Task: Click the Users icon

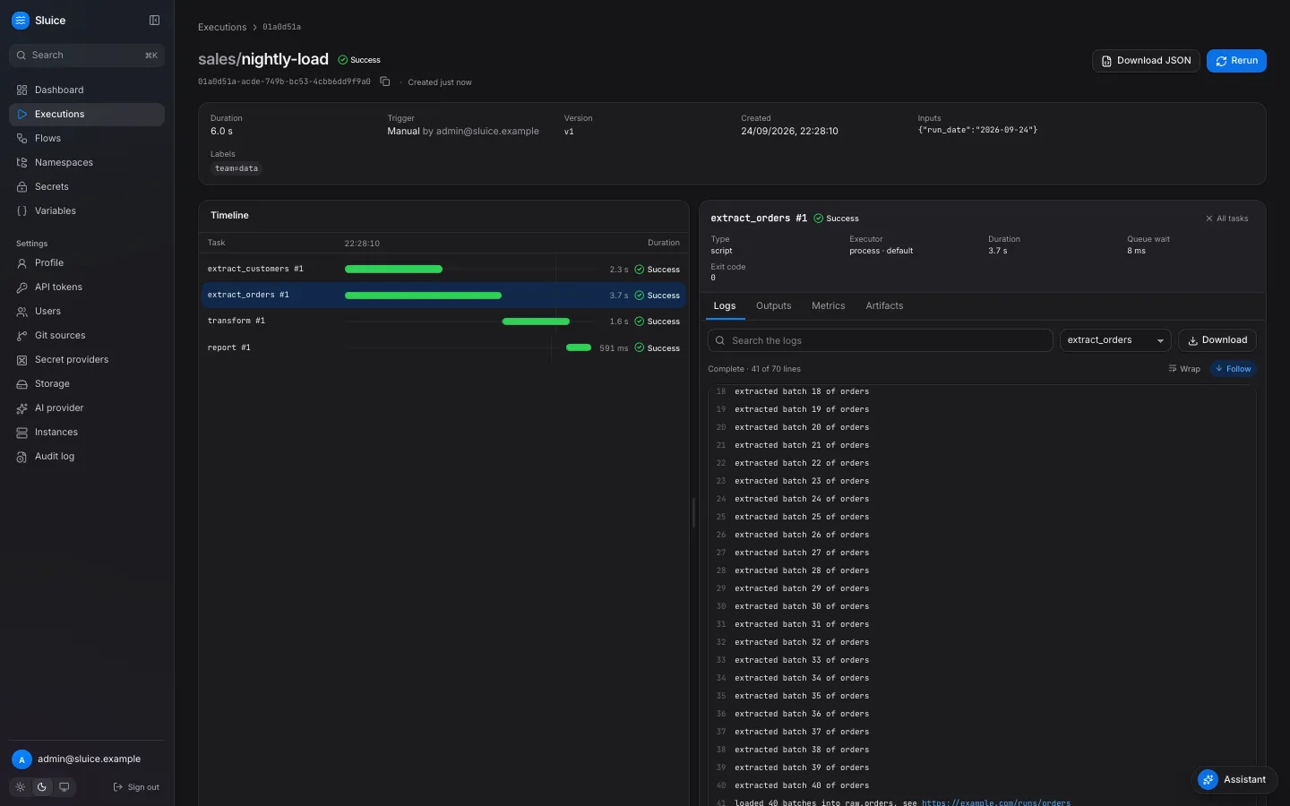Action: 21,312
